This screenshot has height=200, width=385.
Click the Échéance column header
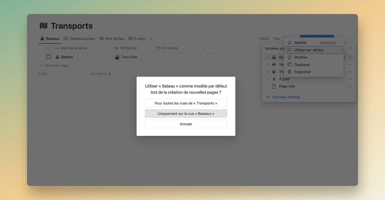pos(177,48)
